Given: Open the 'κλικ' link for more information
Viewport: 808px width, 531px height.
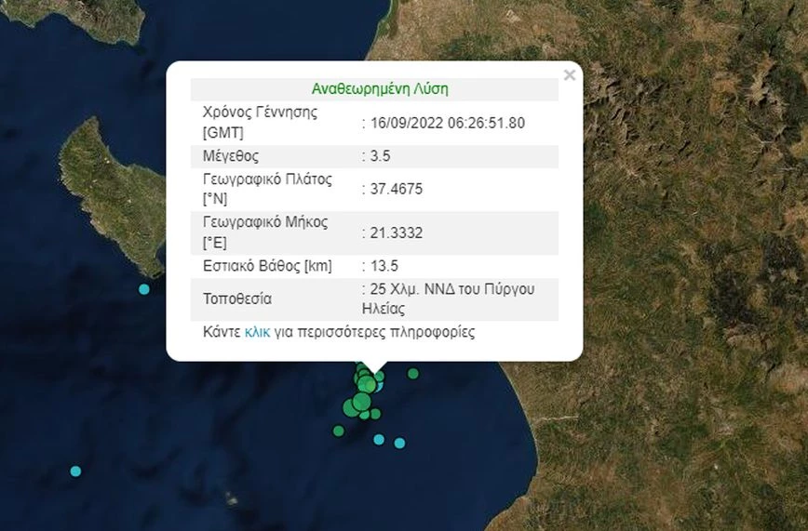Looking at the screenshot, I should [257, 332].
